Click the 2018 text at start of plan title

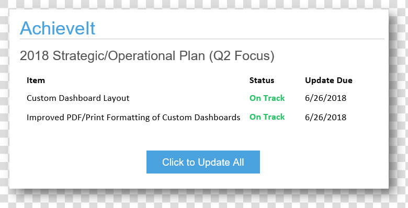point(35,55)
